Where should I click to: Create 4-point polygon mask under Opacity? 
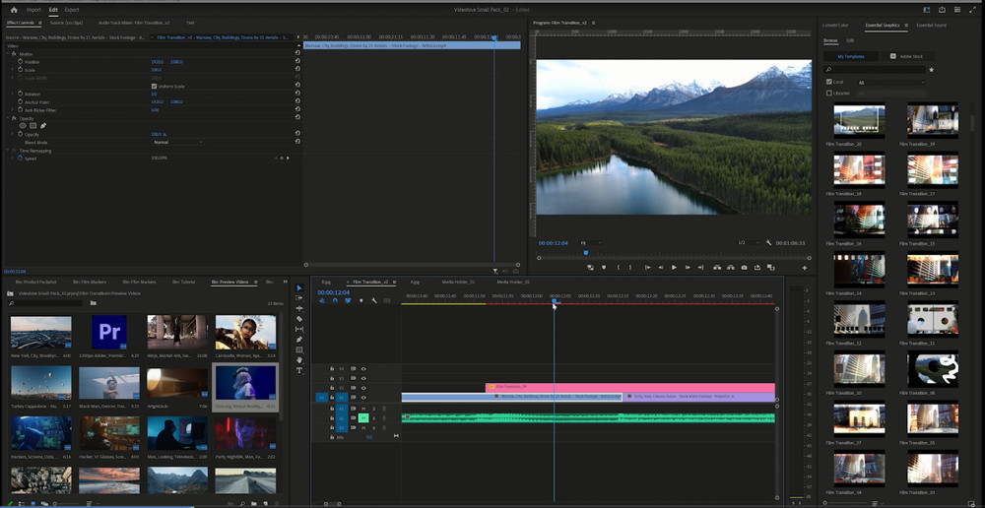click(33, 126)
